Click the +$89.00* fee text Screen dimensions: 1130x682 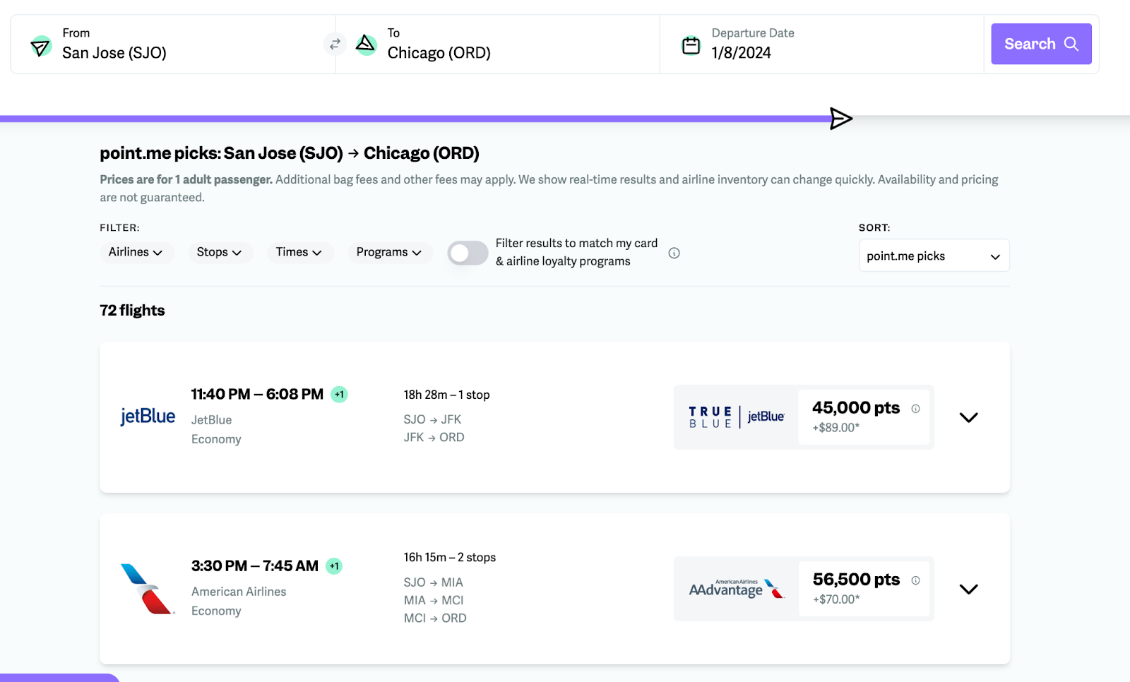(835, 427)
